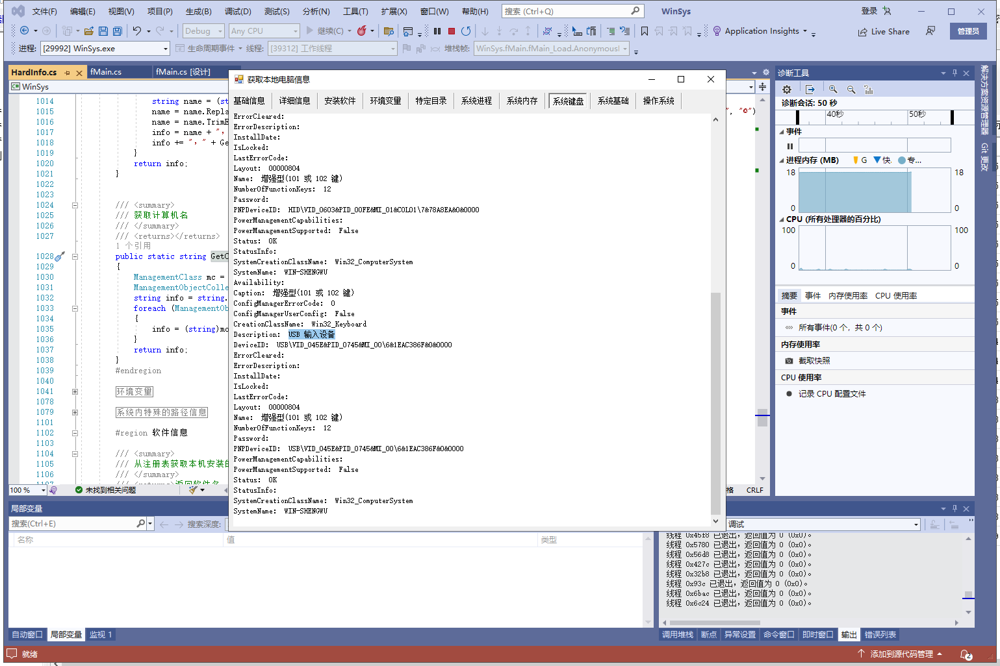The height and width of the screenshot is (666, 1000).
Task: Click the 管理员 button
Action: pos(968,31)
